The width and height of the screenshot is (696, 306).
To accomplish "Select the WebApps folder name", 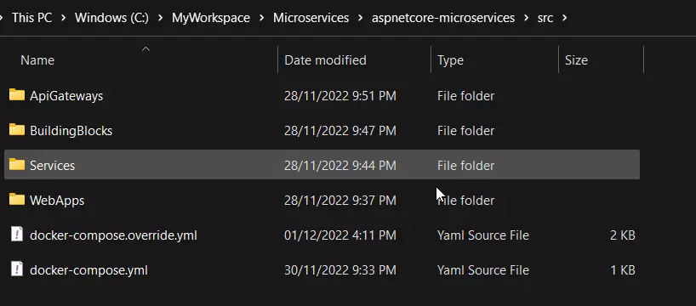I will tap(57, 201).
